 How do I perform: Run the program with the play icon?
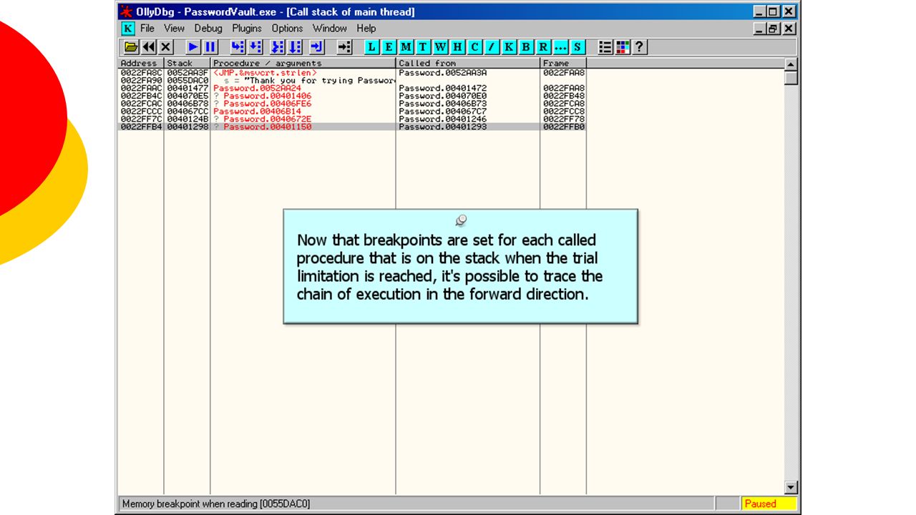[x=193, y=47]
